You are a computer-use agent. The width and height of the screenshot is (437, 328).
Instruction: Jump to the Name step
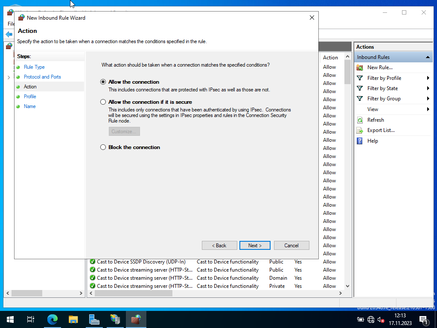pyautogui.click(x=29, y=106)
